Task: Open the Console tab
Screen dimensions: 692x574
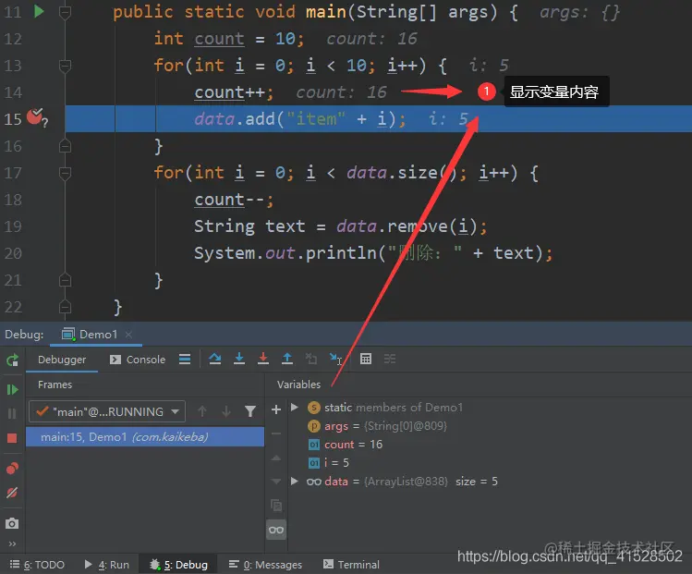Action: (138, 360)
